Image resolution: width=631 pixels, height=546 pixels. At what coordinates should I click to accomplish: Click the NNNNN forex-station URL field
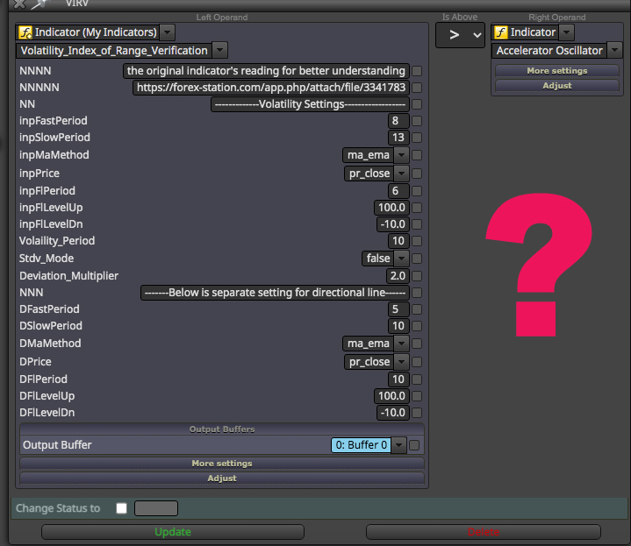(x=271, y=88)
